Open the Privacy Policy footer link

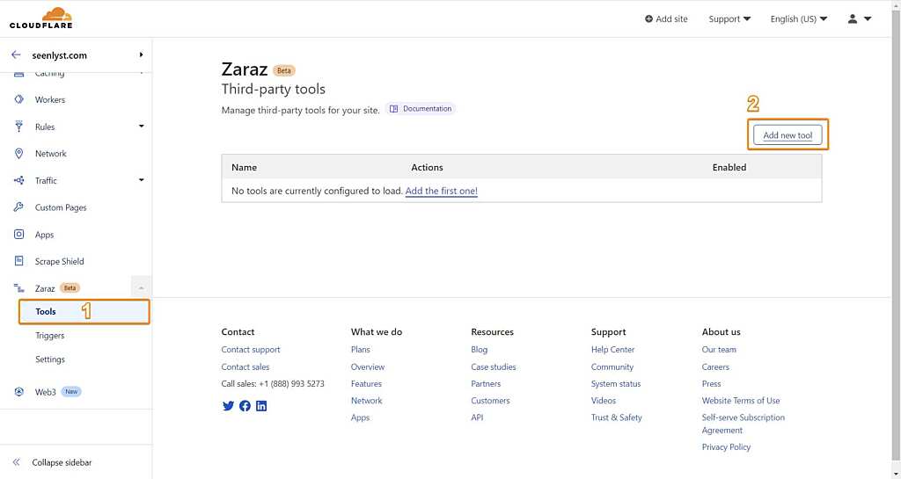726,446
